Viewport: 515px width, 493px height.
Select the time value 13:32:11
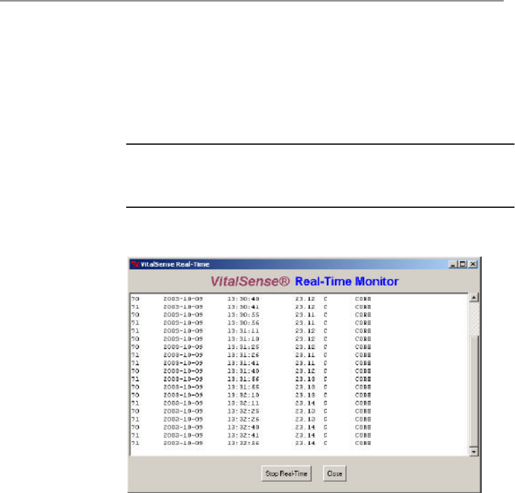[x=243, y=403]
